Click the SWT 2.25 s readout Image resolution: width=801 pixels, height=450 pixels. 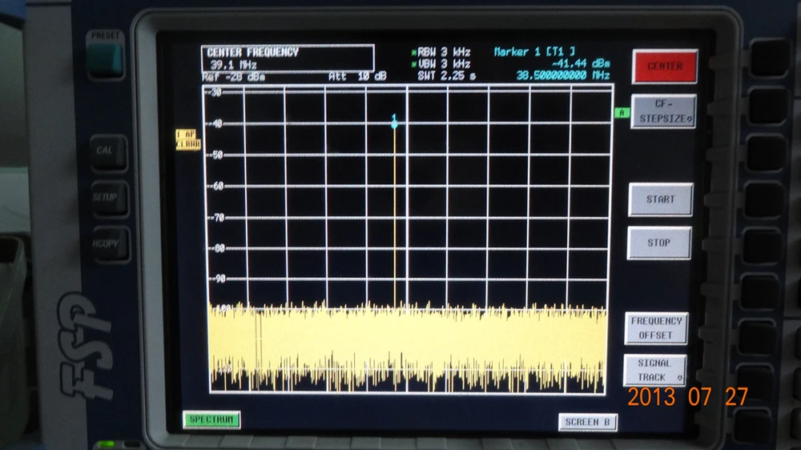pyautogui.click(x=446, y=75)
